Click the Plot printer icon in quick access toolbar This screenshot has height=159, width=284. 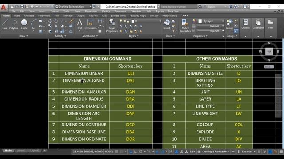[x=32, y=7]
